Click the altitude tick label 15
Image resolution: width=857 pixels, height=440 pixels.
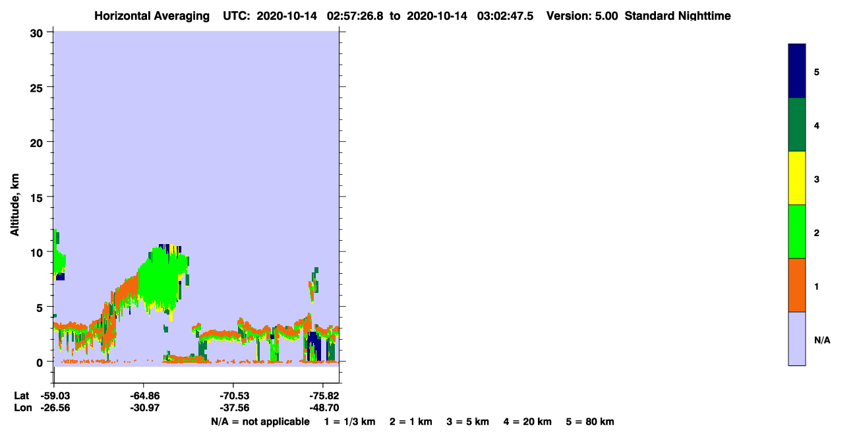(38, 197)
